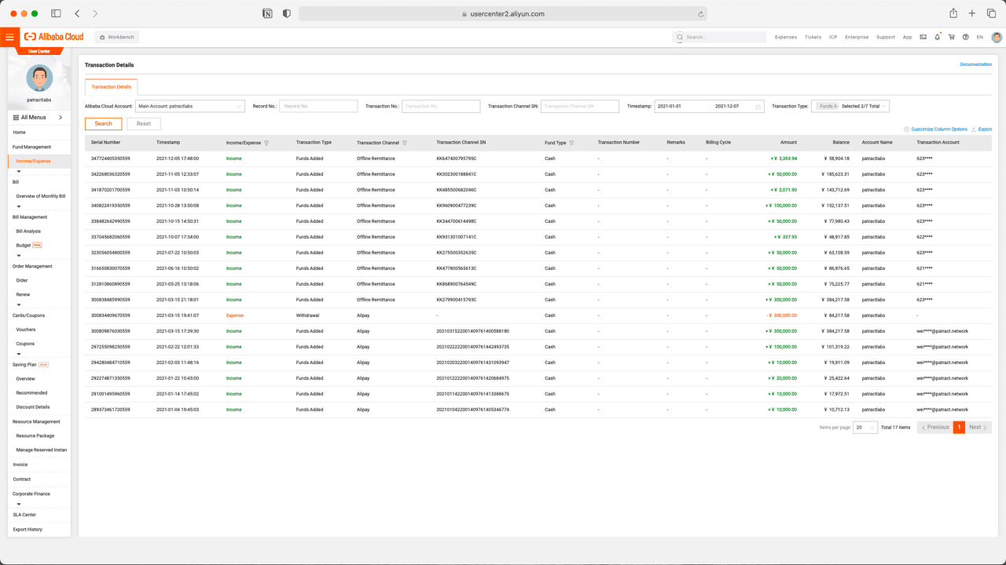Open the orange hamburger menu
The image size is (1006, 565).
tap(9, 37)
